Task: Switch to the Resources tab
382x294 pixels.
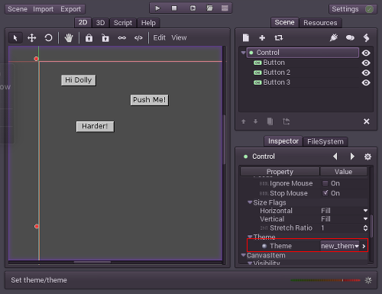Action: (x=320, y=23)
